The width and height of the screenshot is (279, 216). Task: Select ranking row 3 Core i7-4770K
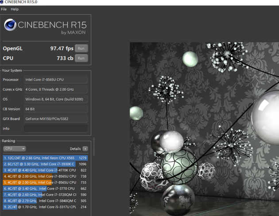(45, 170)
